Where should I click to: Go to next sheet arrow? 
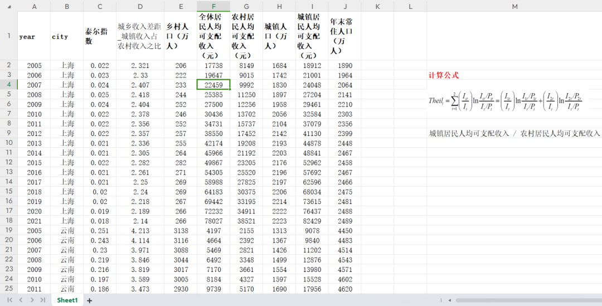32,300
